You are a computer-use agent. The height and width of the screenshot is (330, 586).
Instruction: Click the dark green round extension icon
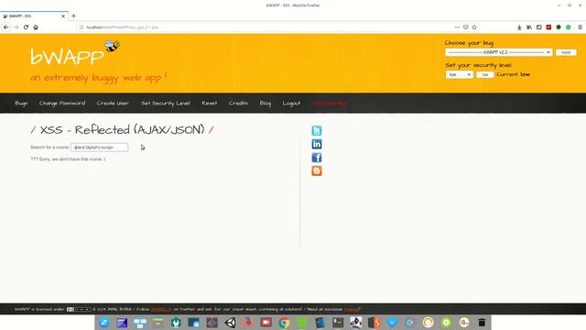tap(559, 27)
